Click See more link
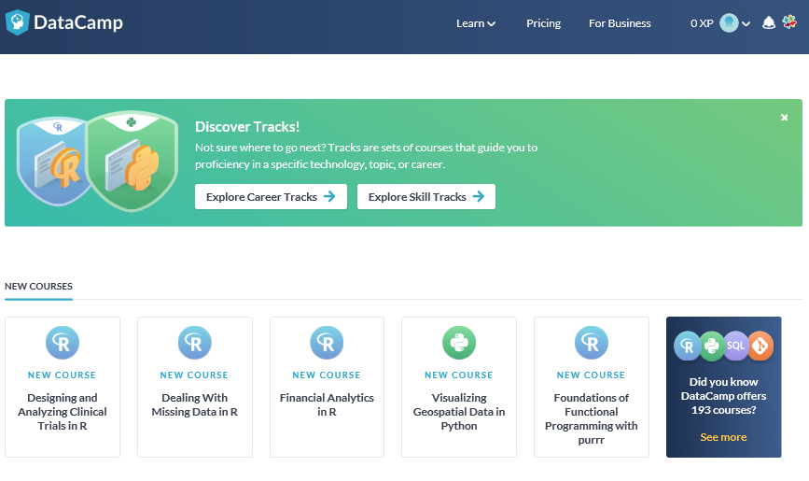The width and height of the screenshot is (809, 481). point(723,437)
